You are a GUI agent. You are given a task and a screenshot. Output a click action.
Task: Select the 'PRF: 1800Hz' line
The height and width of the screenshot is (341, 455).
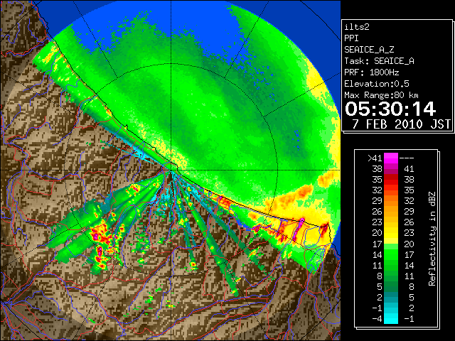371,72
